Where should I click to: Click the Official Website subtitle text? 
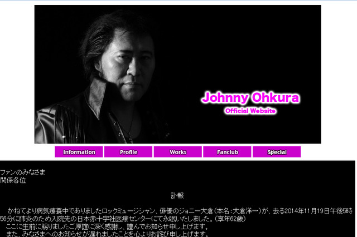pos(250,111)
